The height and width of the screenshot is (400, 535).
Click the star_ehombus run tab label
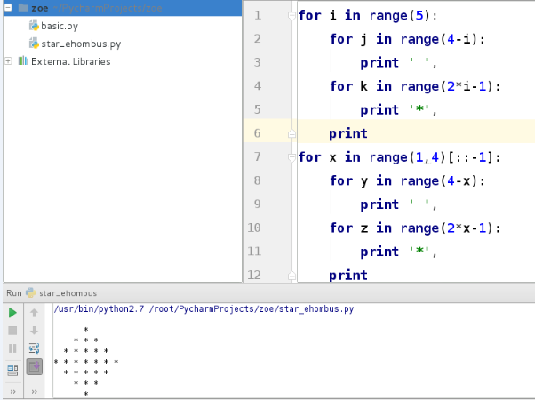tap(68, 293)
